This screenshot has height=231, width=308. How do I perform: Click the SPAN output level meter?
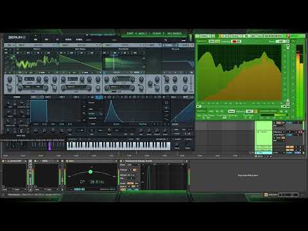[300, 81]
